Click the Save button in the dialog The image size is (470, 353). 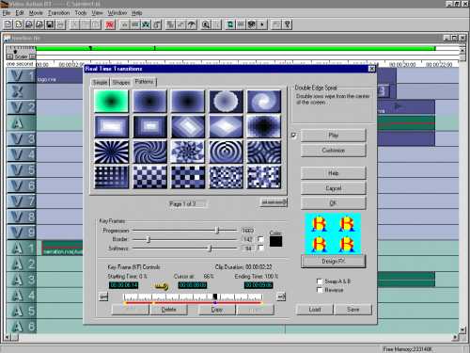pyautogui.click(x=353, y=310)
